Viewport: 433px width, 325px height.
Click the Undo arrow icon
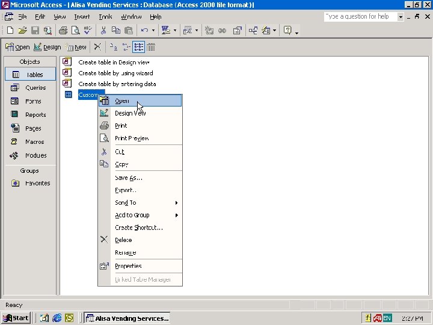tap(144, 31)
